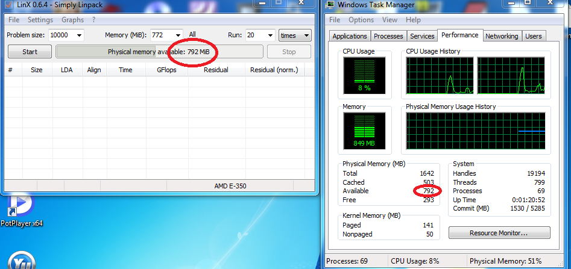Click the Time column header

[x=125, y=70]
